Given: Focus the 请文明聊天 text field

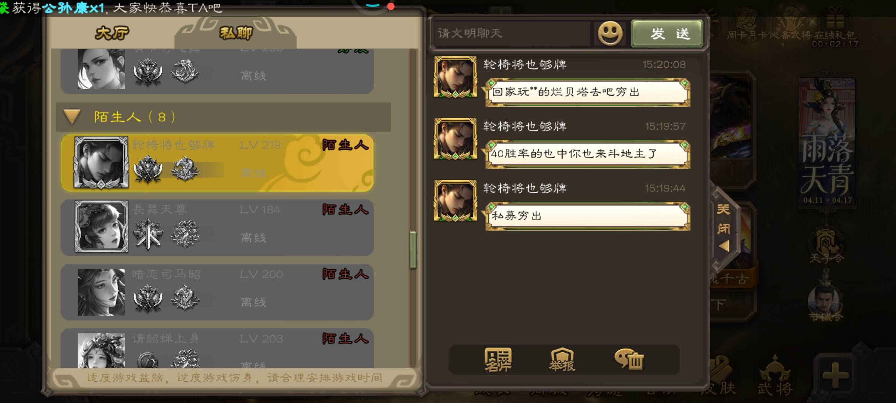Looking at the screenshot, I should tap(512, 34).
